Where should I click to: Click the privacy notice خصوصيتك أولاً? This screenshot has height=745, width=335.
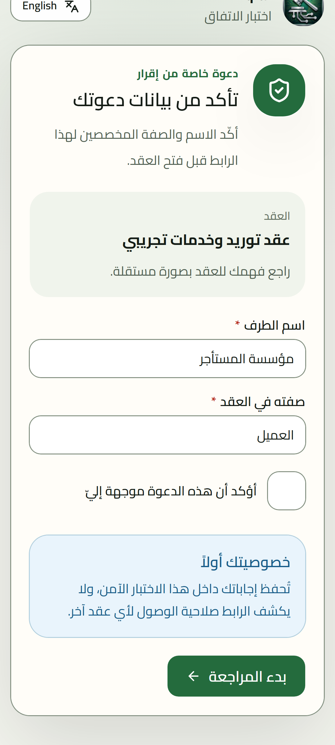coord(167,586)
